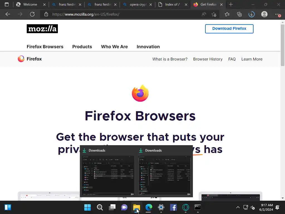The image size is (285, 214).
Task: Open the What is a Browser? link
Action: (x=170, y=59)
